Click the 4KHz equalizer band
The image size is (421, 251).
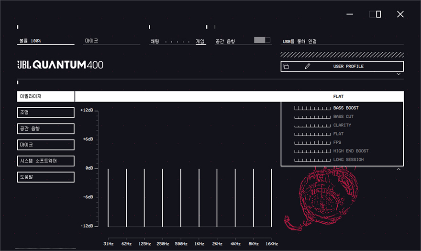click(235, 198)
